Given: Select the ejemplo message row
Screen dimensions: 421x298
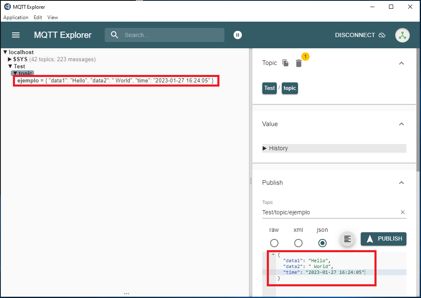Looking at the screenshot, I should (116, 80).
